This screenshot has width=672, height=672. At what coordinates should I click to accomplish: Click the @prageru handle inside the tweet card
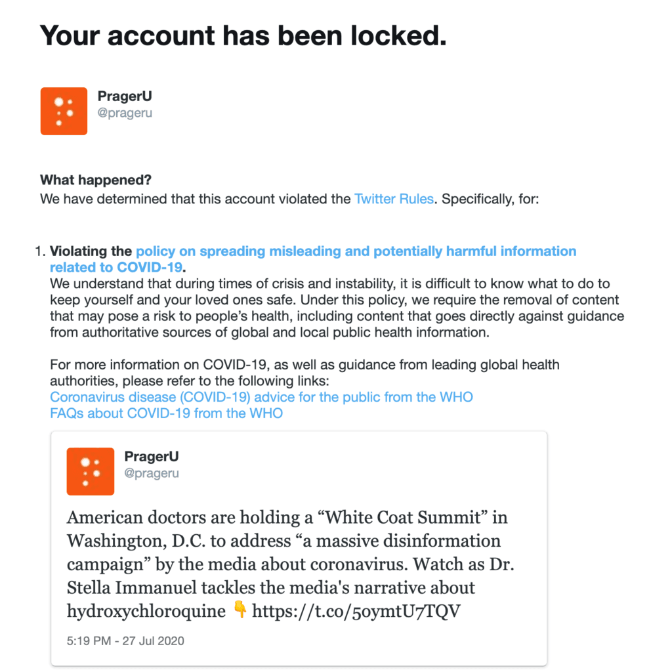coord(152,474)
